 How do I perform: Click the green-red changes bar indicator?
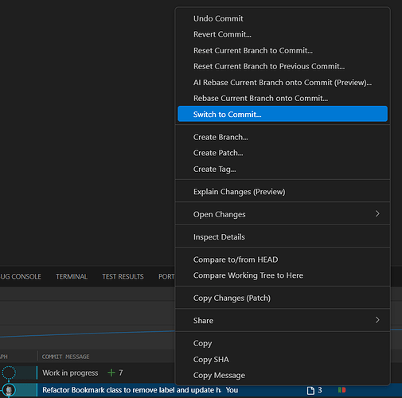(342, 390)
